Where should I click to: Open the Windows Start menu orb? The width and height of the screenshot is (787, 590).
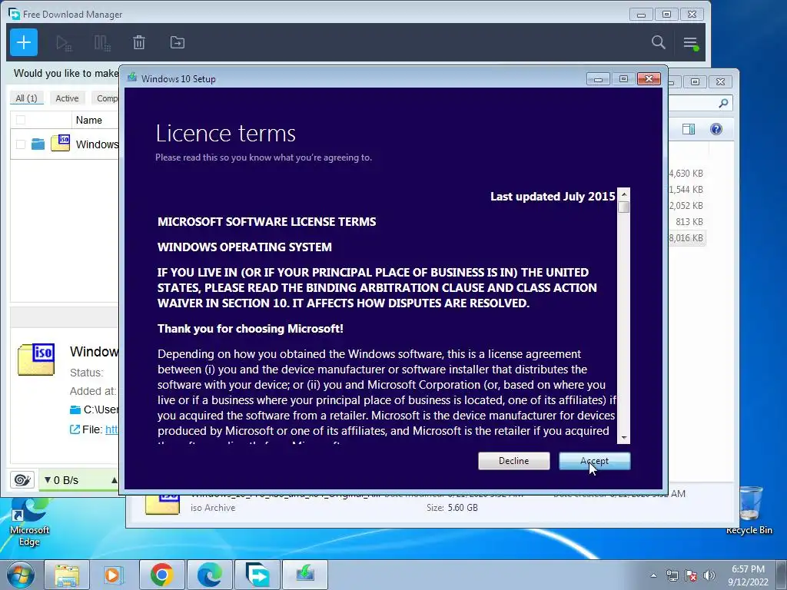20,575
